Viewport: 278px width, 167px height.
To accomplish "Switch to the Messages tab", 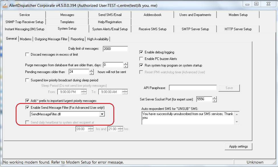I will coord(67,15).
